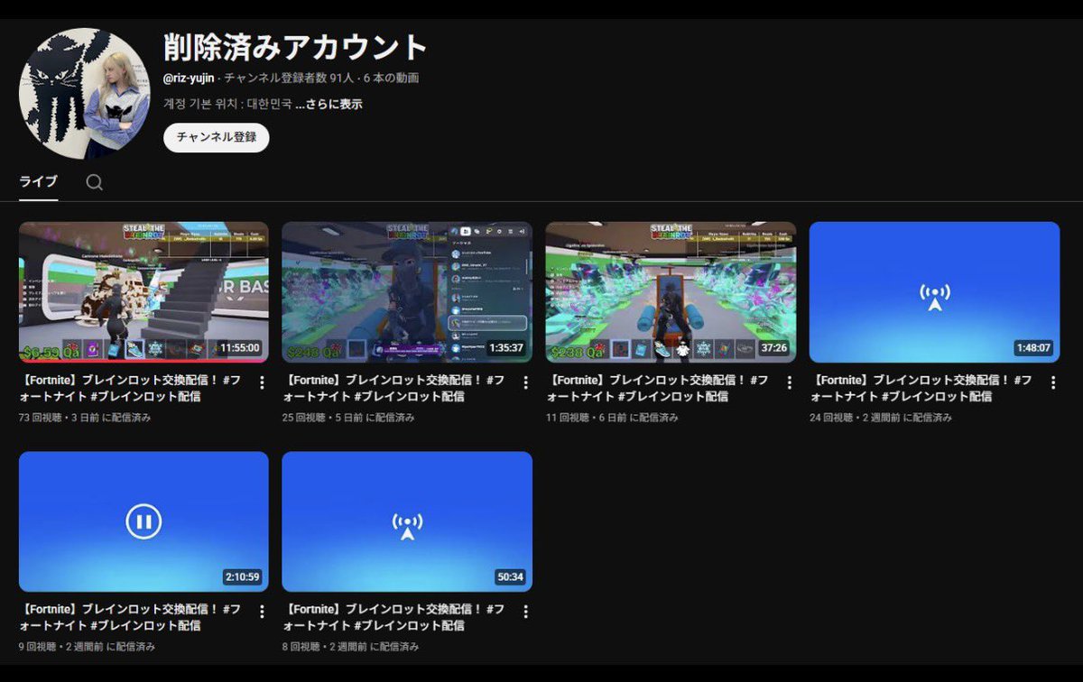1083x682 pixels.
Task: Click the 9 回視聴・2 週間前 metadata text
Action: [x=87, y=647]
